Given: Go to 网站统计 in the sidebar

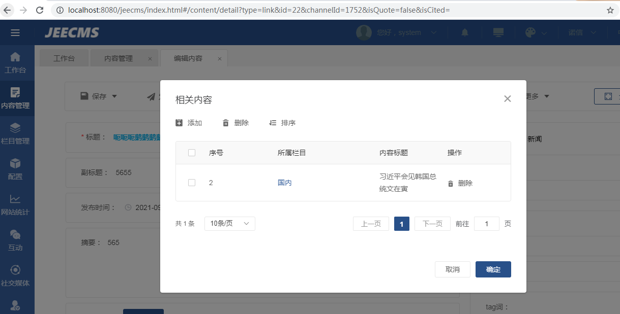Looking at the screenshot, I should (x=16, y=205).
